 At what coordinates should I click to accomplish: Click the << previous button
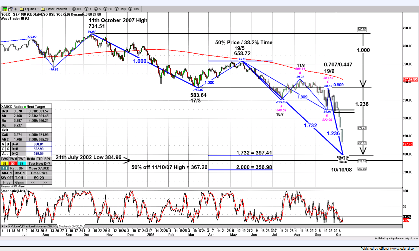pos(33,182)
